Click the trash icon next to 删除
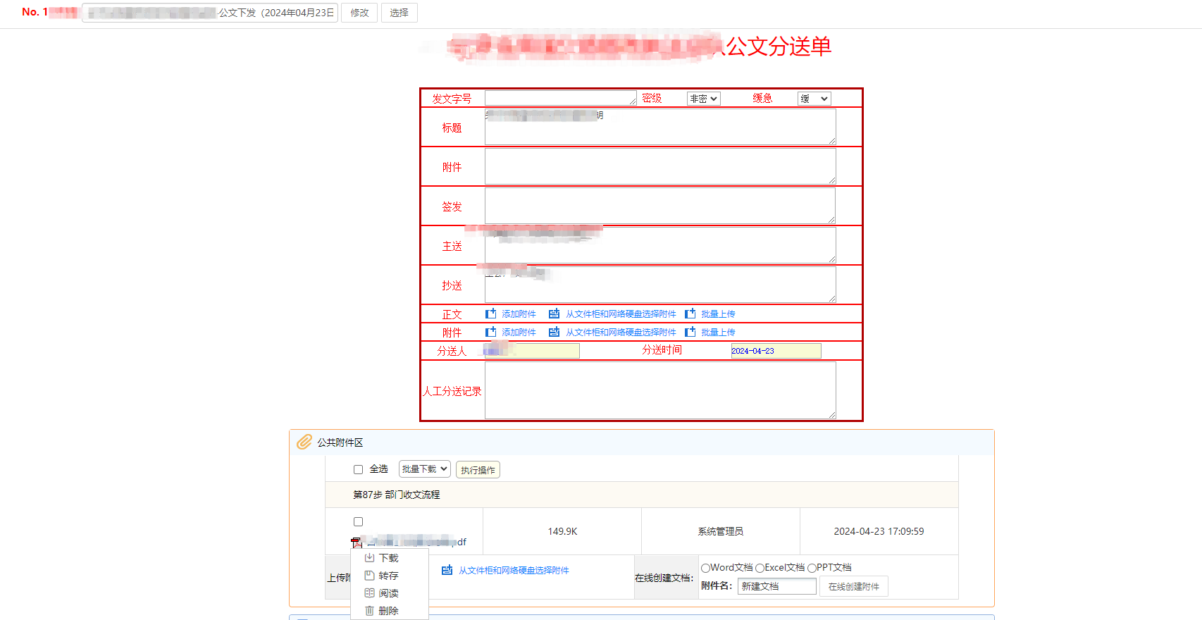This screenshot has height=620, width=1202. click(369, 611)
